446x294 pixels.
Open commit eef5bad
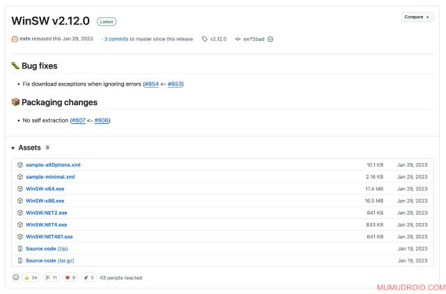click(x=254, y=39)
